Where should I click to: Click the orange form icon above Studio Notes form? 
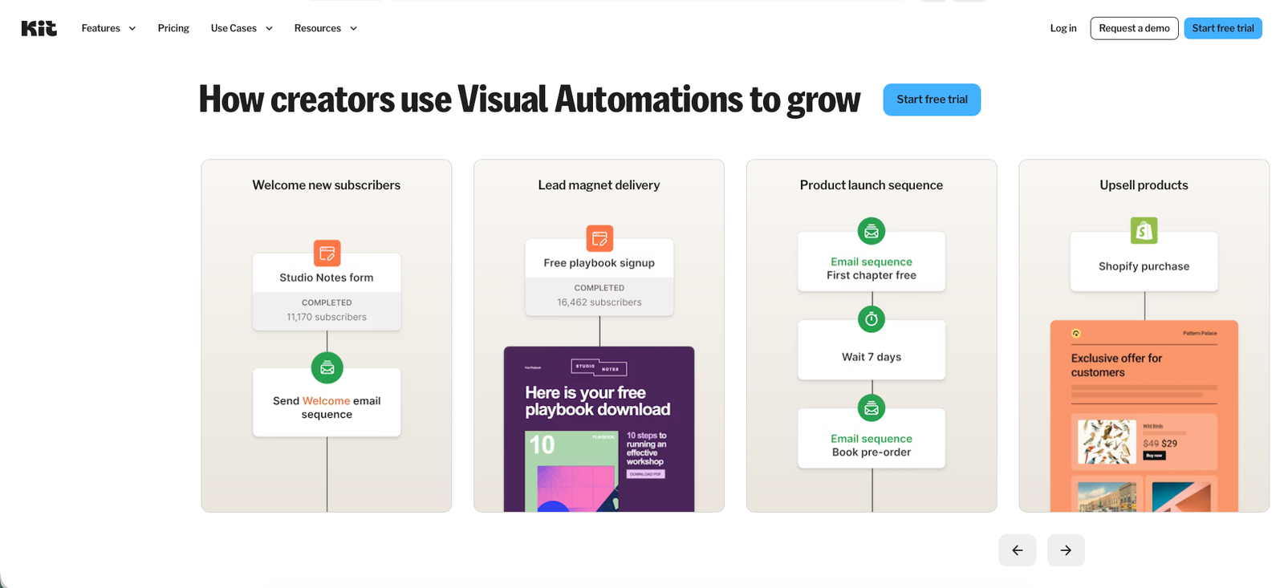click(x=327, y=253)
